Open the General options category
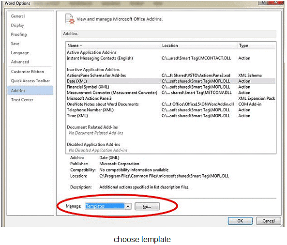The image size is (287, 245). click(18, 16)
